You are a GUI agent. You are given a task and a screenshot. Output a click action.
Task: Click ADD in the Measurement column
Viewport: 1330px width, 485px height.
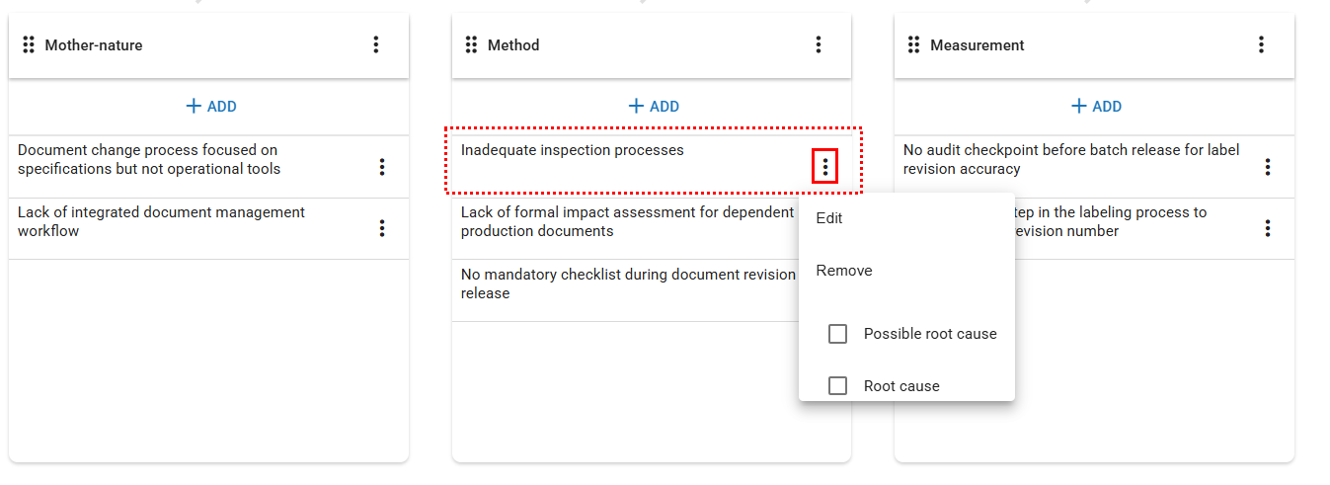click(x=1095, y=107)
